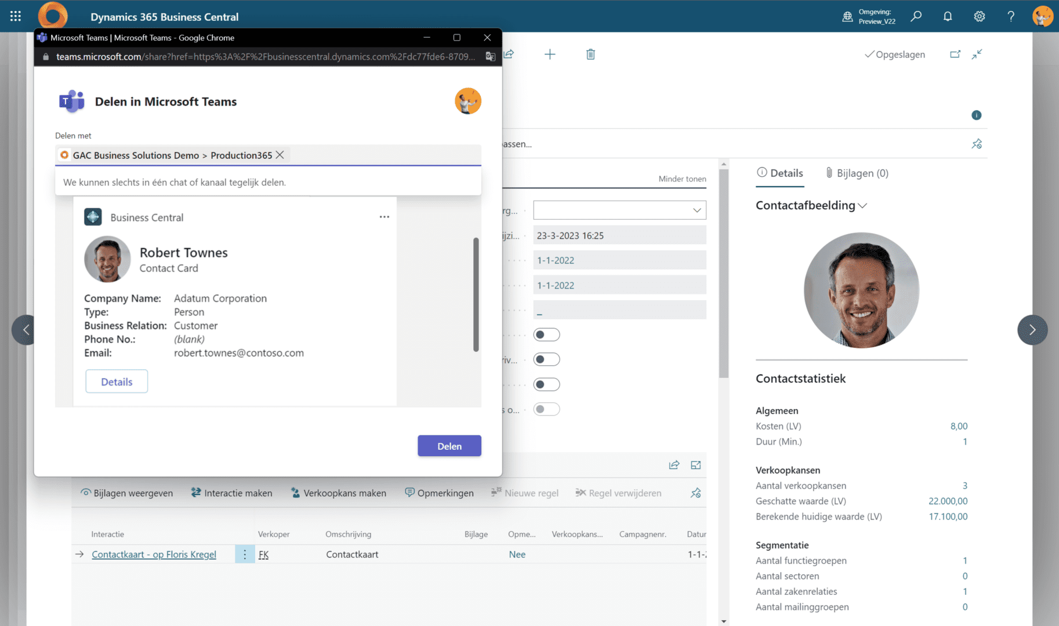Click Interactie maken action
Viewport: 1059px width, 626px height.
tap(231, 493)
